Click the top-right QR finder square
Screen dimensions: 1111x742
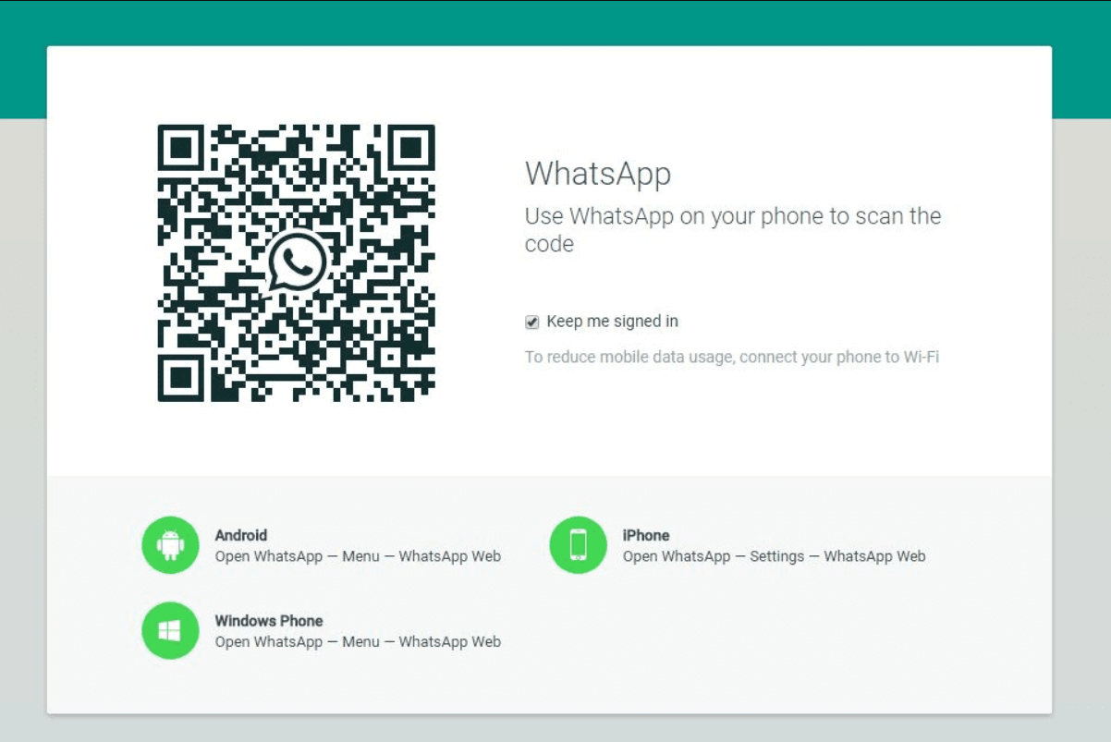click(411, 148)
